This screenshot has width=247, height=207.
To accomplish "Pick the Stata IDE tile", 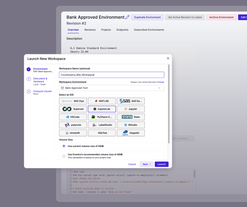I will pos(131,117).
